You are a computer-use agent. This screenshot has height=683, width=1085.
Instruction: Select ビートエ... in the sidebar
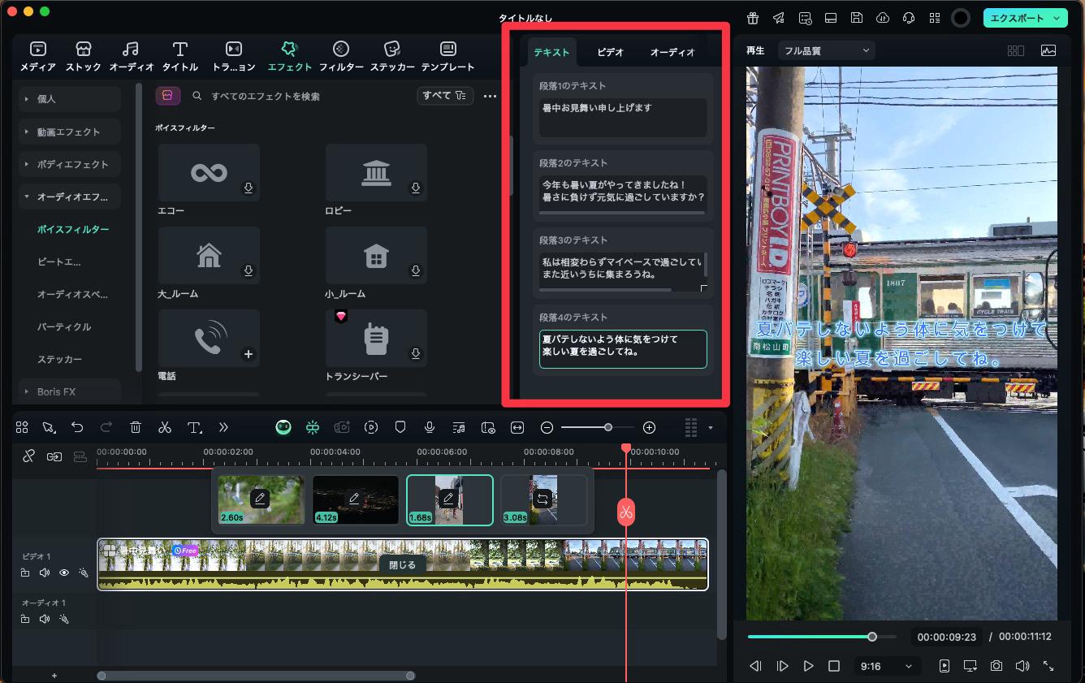(x=58, y=262)
